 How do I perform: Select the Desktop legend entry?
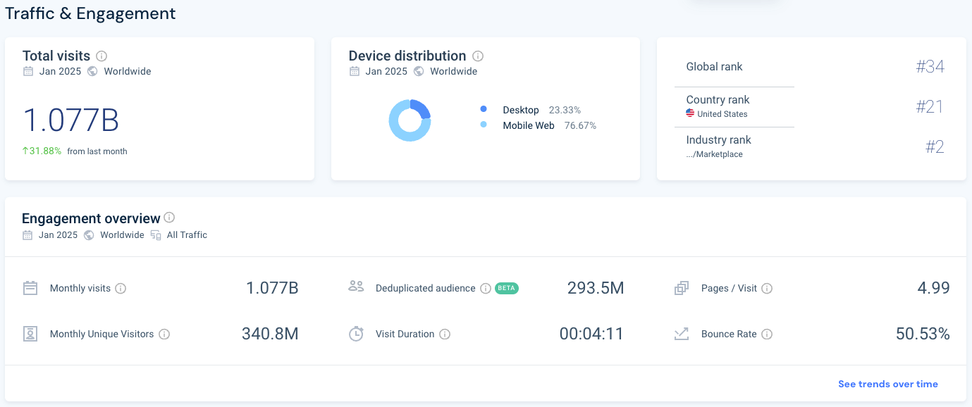click(x=521, y=110)
